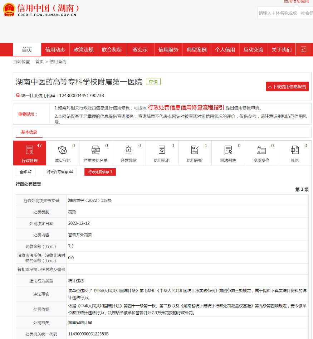The width and height of the screenshot is (313, 339).
Task: Click the 首页 breadcrumb link
Action: tap(39, 62)
